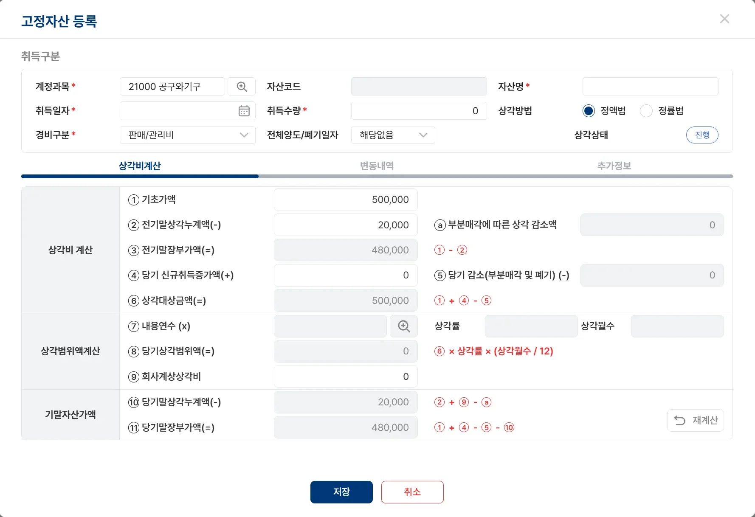Image resolution: width=755 pixels, height=517 pixels.
Task: Switch to the 변동내역 tab
Action: click(376, 166)
